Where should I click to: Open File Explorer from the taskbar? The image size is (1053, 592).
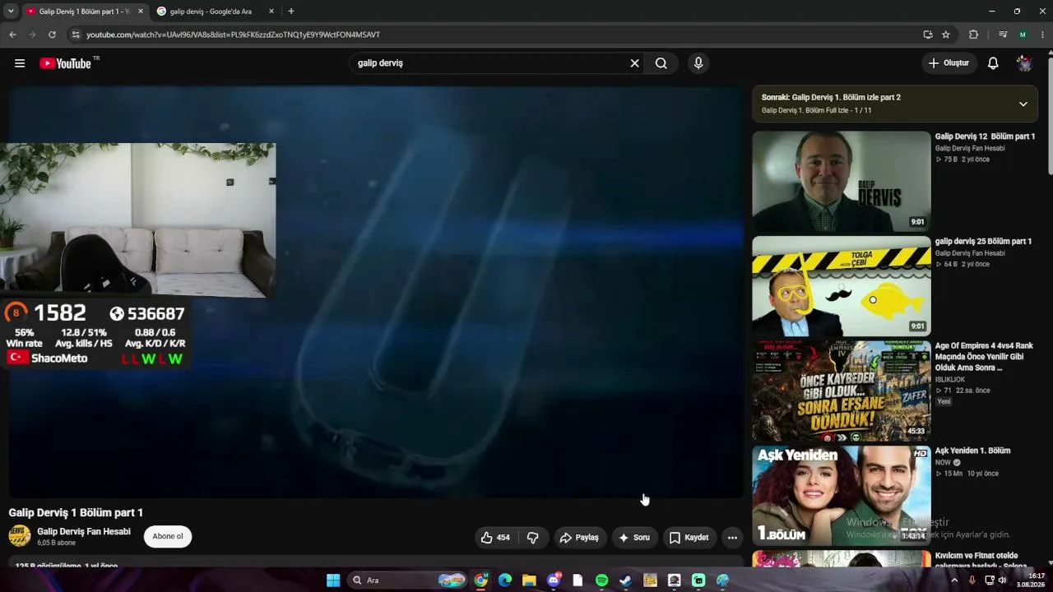[529, 580]
